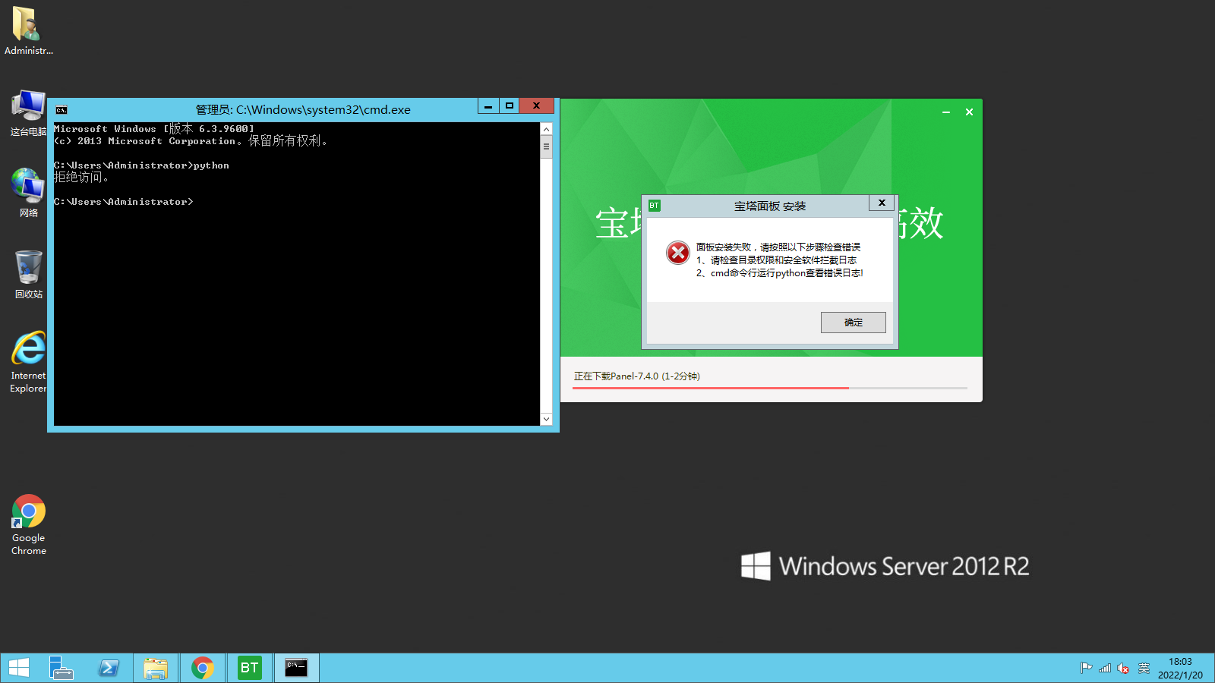Click the 拒绝访问 line in cmd

tap(81, 178)
